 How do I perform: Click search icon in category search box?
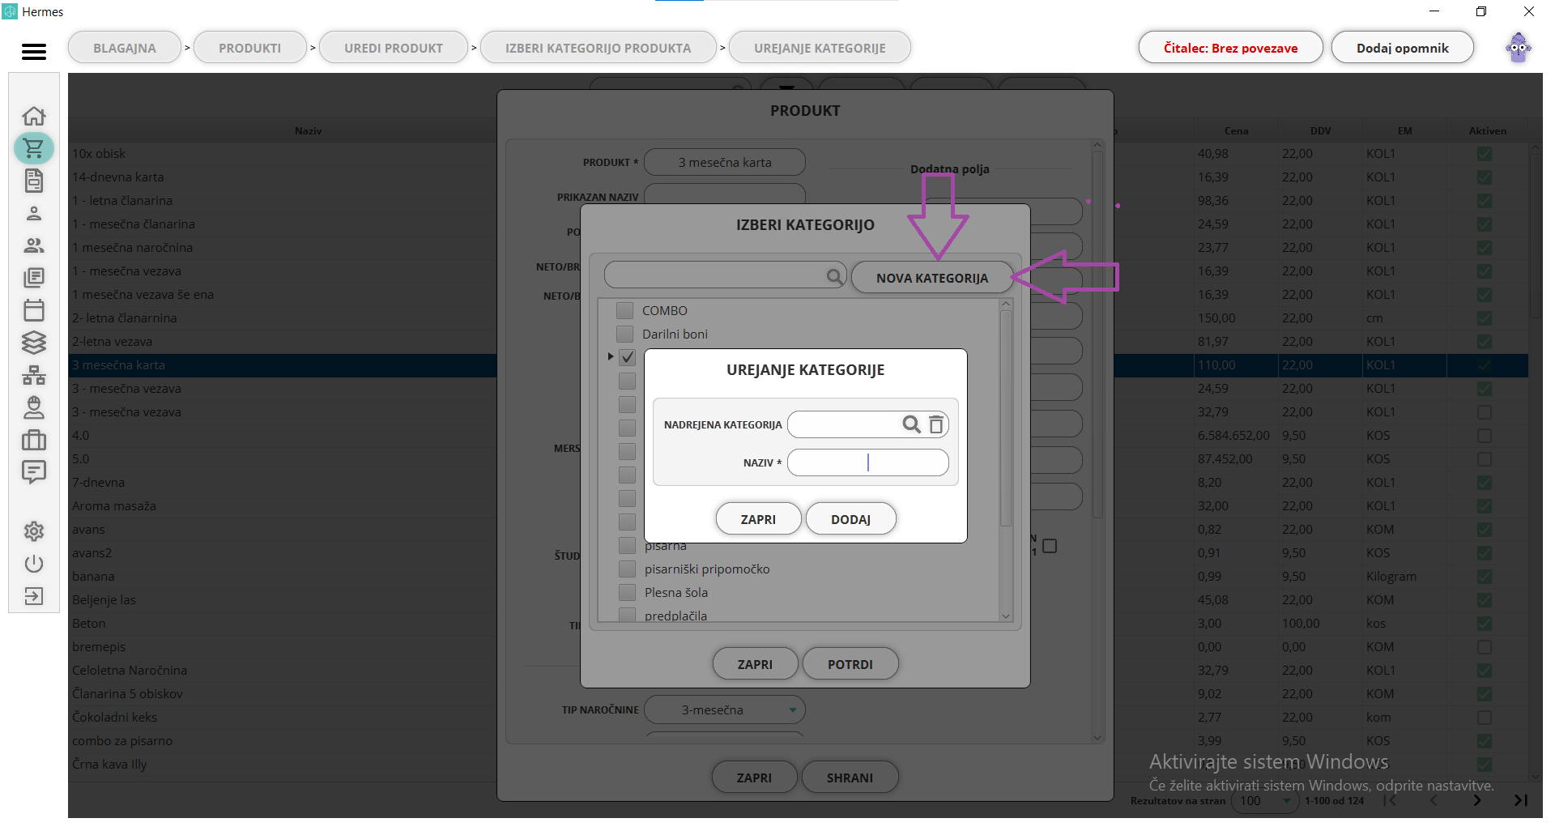pyautogui.click(x=834, y=277)
